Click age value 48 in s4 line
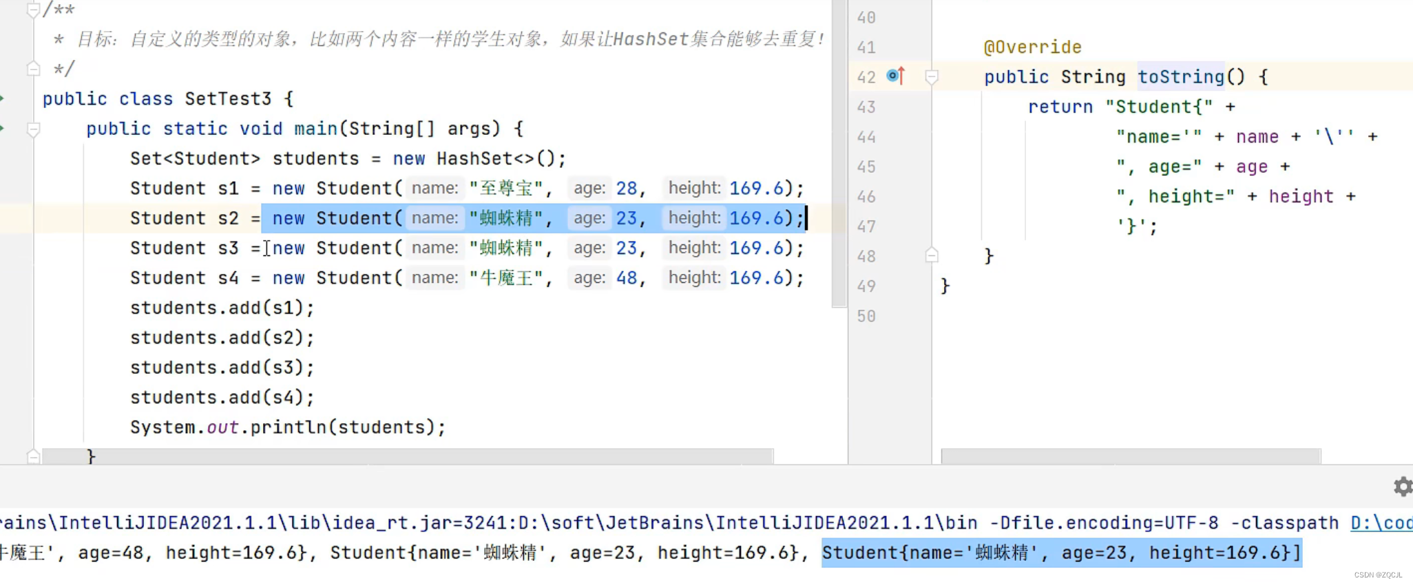Screen dimensions: 1413x585 (626, 278)
